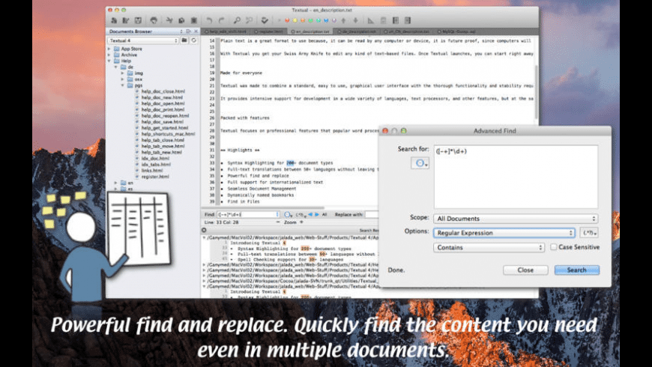Select help_doc_print.html in file tree

pyautogui.click(x=163, y=110)
